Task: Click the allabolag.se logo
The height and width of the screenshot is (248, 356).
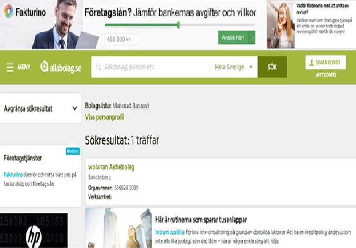Action: point(61,68)
